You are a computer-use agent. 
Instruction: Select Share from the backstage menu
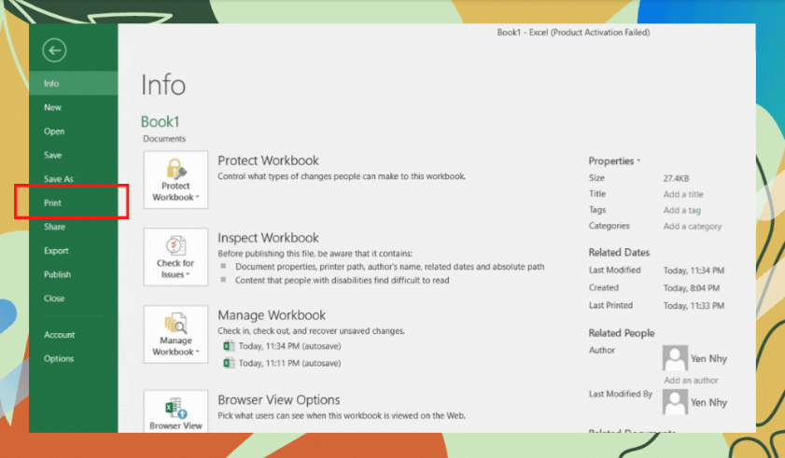tap(54, 227)
